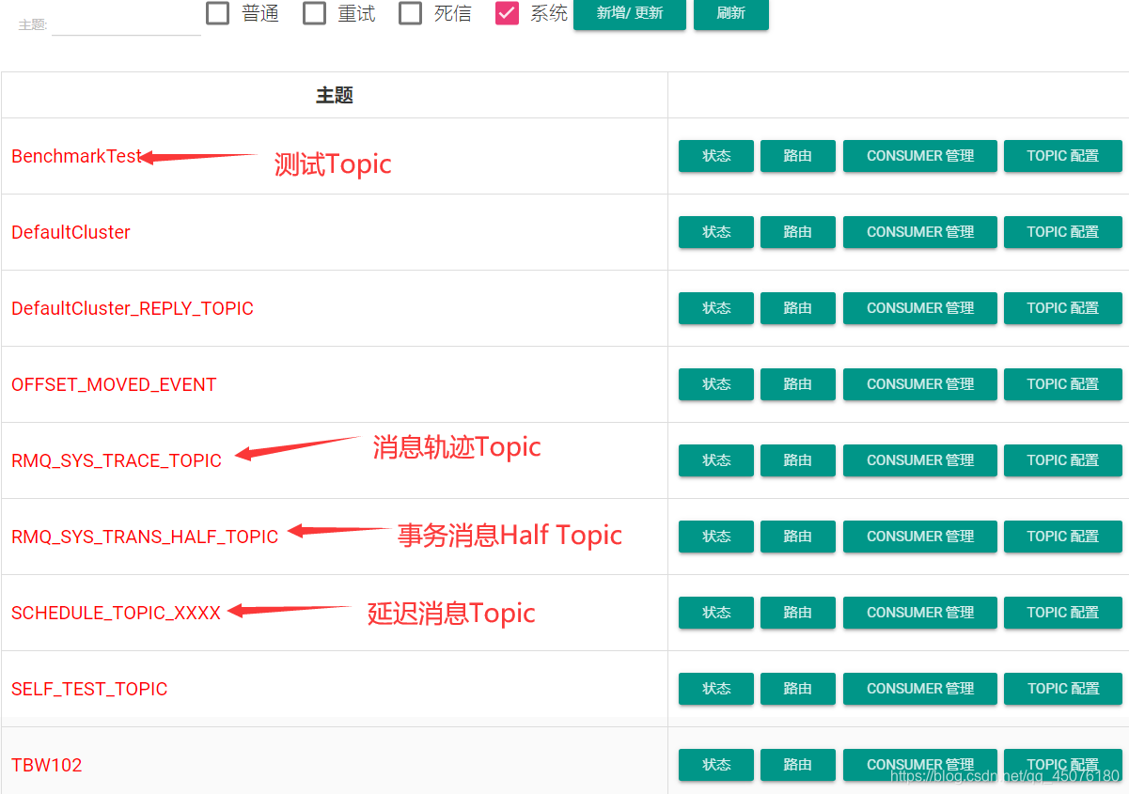Uncheck the 系统 topic filter checkbox
This screenshot has width=1129, height=794.
click(x=508, y=13)
